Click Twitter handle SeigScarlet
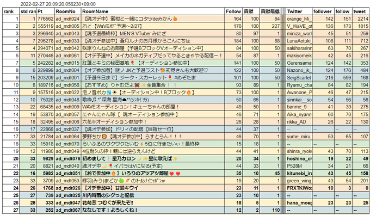The width and height of the screenshot is (370, 215). 299,78
